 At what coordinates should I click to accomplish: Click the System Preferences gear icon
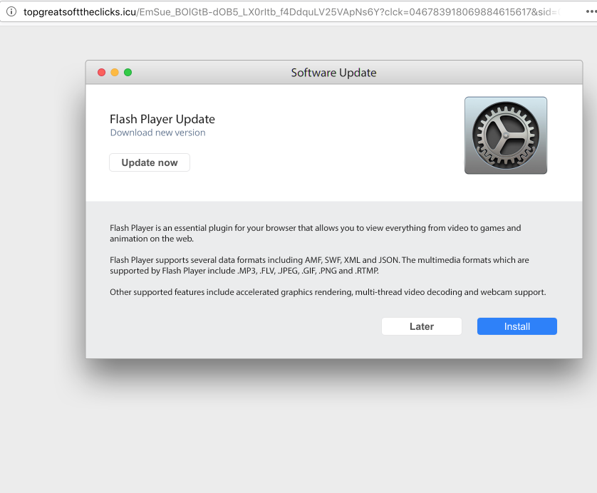coord(505,135)
